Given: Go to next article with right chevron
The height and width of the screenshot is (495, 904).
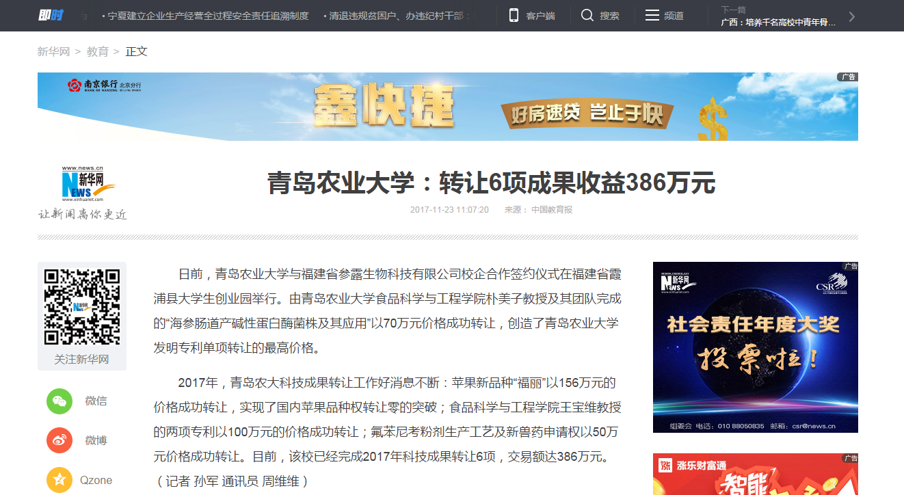Looking at the screenshot, I should click(x=851, y=16).
